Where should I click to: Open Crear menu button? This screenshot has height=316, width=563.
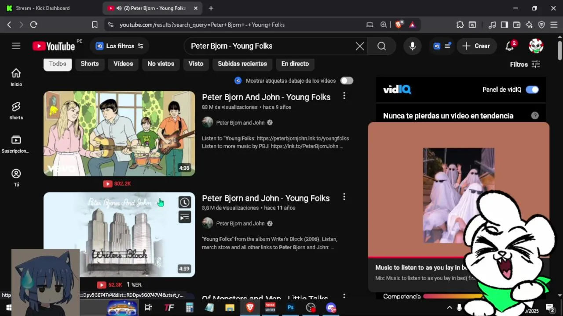point(476,46)
